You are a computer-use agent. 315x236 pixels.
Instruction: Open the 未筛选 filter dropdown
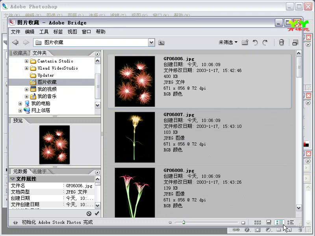[x=228, y=42]
